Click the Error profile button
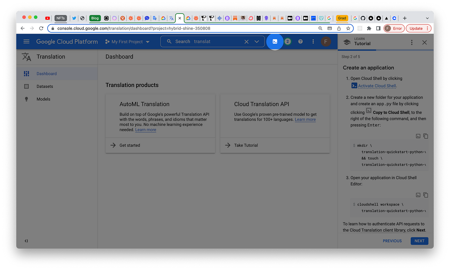The image size is (450, 270). pyautogui.click(x=394, y=28)
